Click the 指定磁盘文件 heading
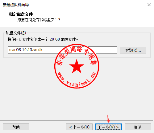 pos(21,14)
